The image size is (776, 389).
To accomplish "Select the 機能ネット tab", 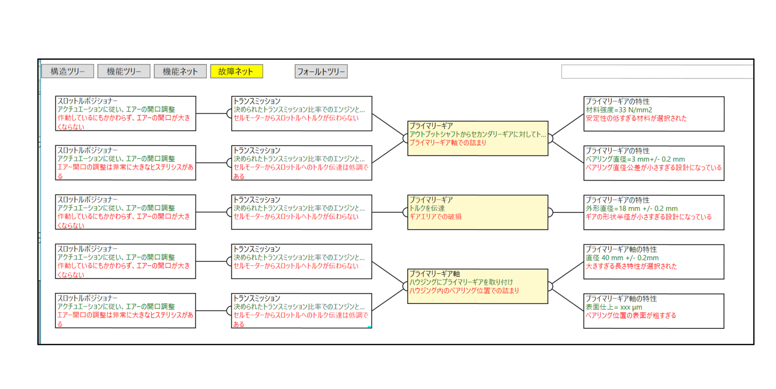I will click(180, 71).
